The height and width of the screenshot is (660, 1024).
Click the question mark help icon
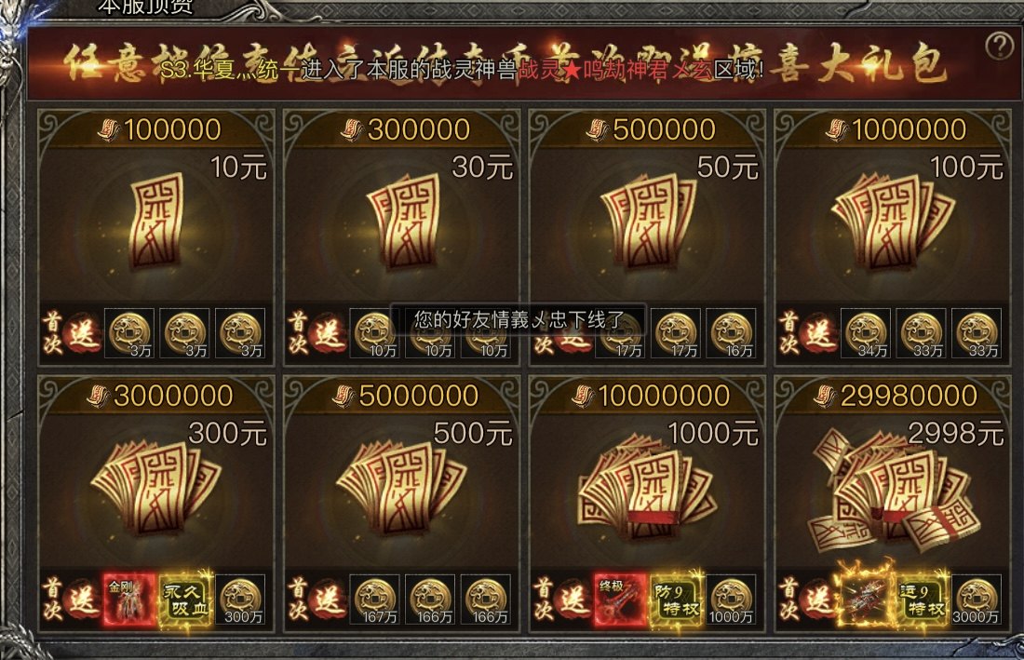pyautogui.click(x=999, y=46)
